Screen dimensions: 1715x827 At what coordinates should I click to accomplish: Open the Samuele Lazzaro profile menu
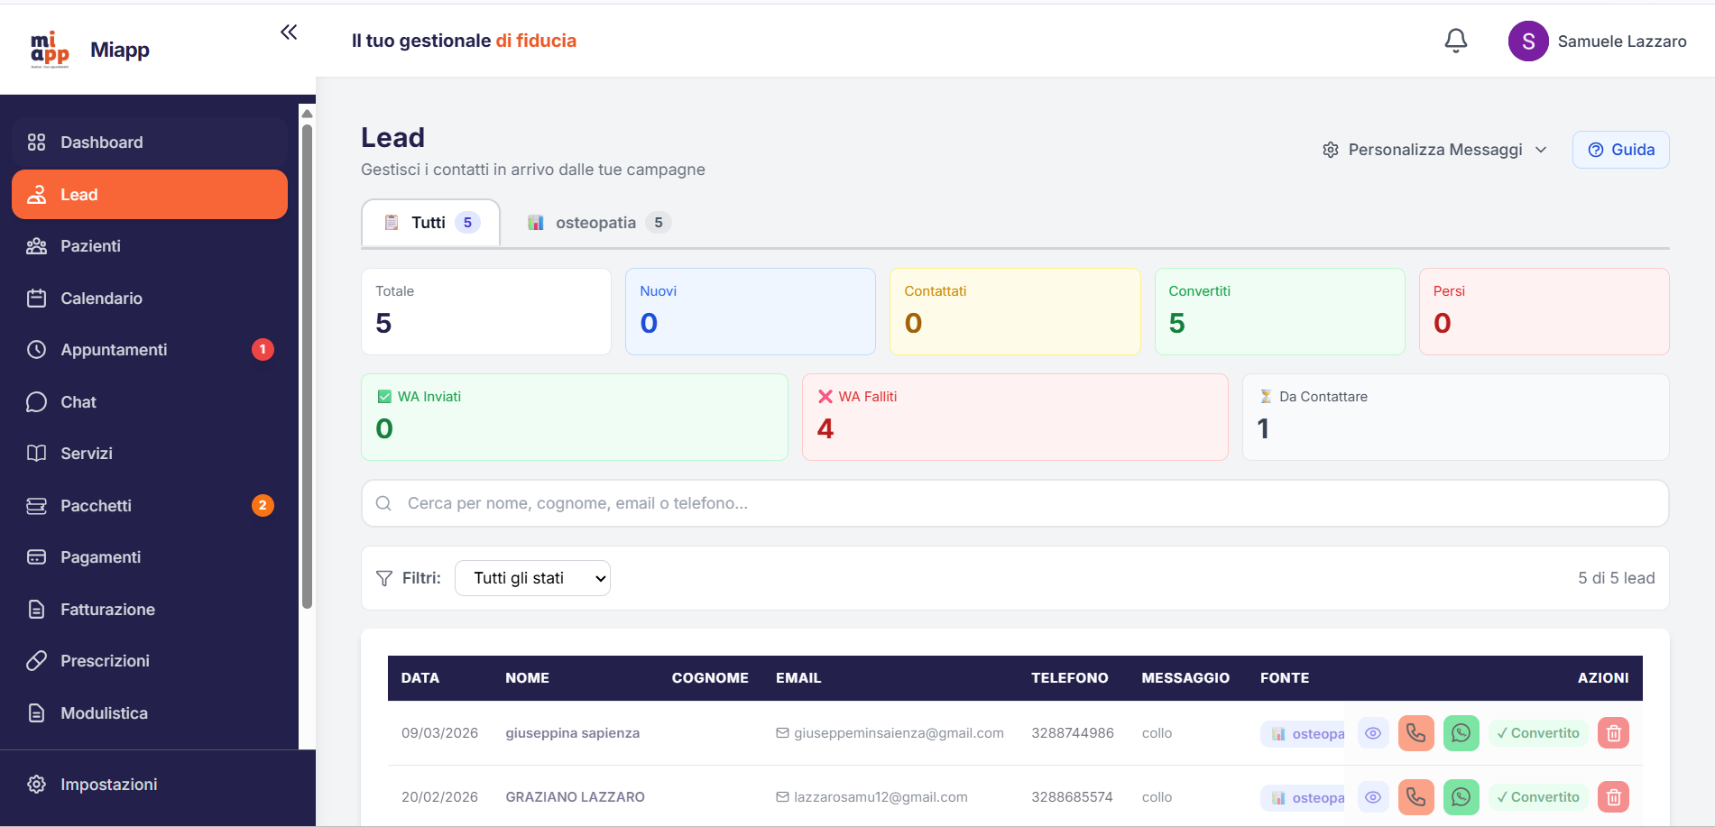click(x=1598, y=41)
